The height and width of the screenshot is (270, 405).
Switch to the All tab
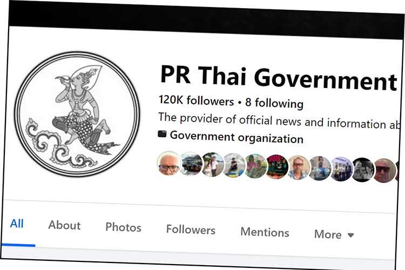coord(17,224)
